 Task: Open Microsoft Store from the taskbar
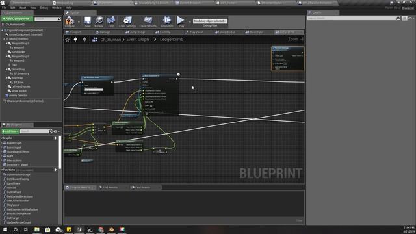47,229
